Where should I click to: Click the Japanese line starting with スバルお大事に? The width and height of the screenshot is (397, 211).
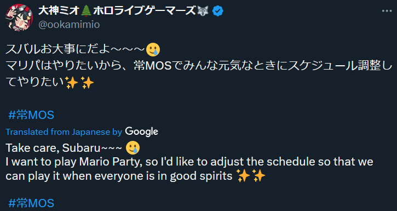(83, 50)
